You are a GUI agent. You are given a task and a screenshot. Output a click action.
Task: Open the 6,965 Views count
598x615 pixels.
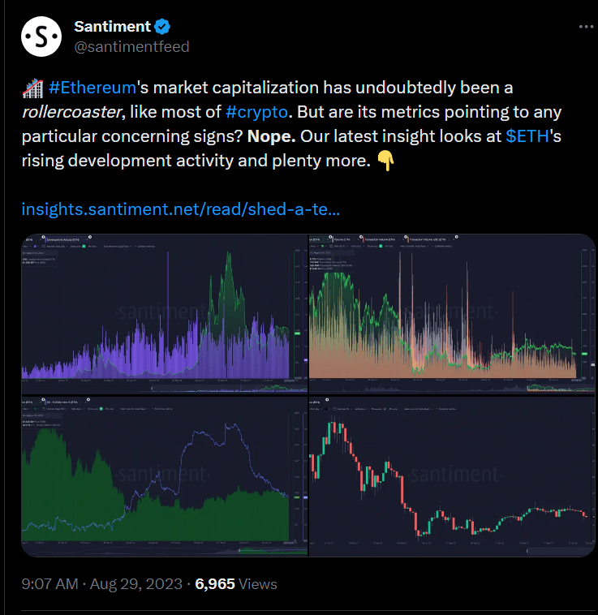(x=236, y=584)
